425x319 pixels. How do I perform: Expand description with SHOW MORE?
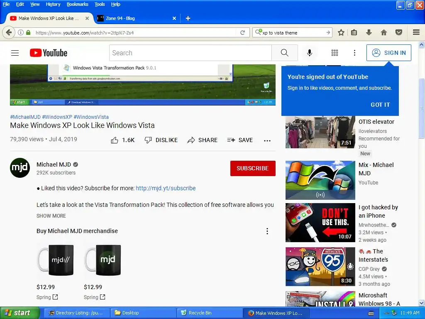51,216
